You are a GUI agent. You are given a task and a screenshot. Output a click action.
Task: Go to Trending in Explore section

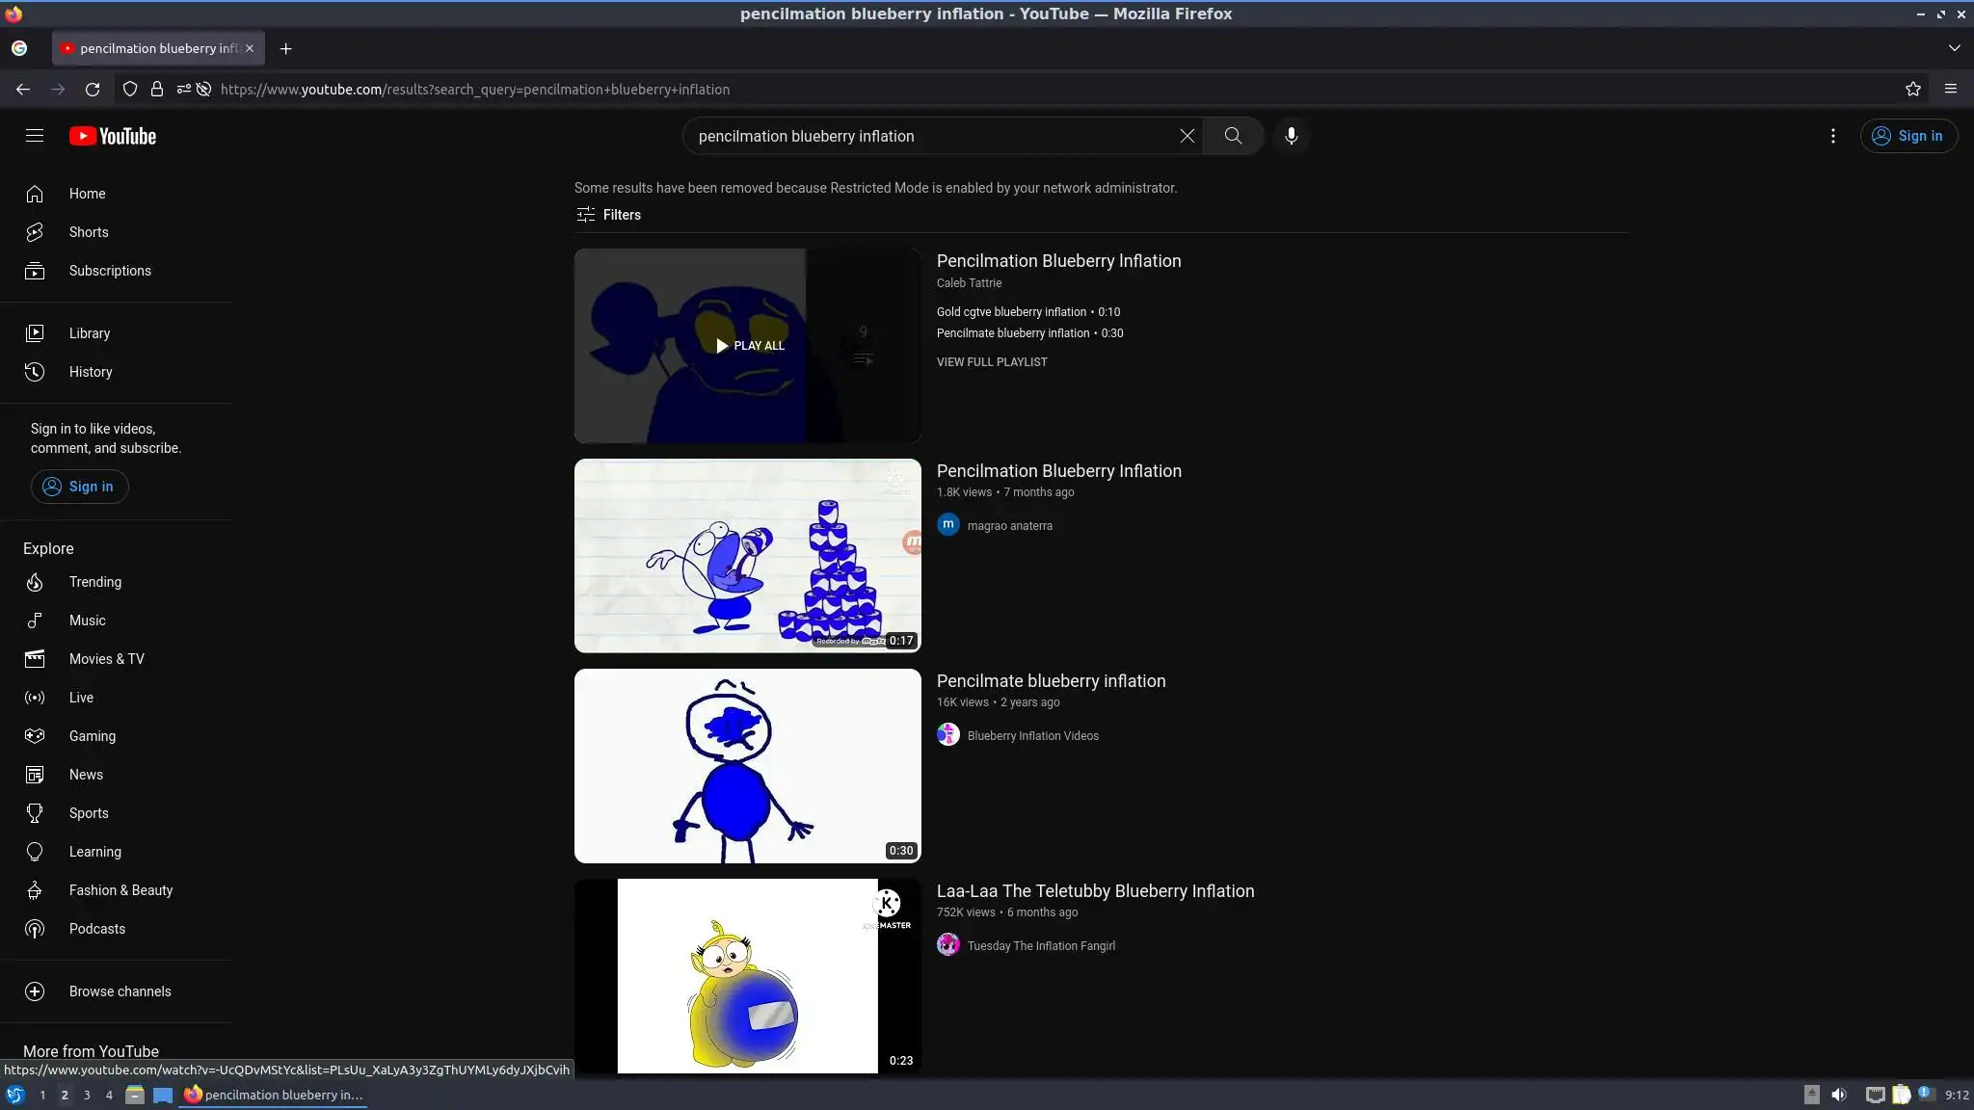94,582
